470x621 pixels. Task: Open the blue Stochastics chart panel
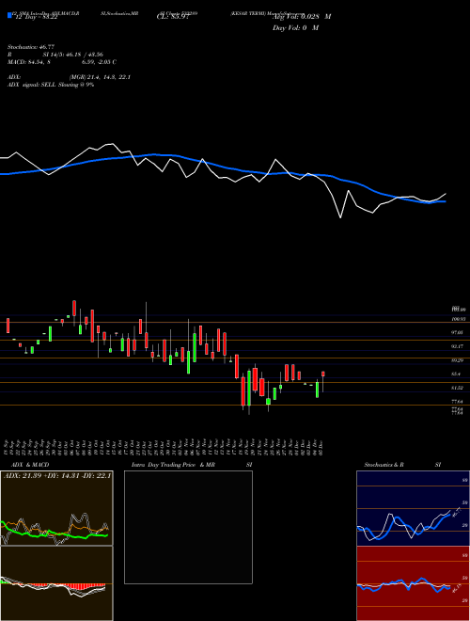point(413,508)
